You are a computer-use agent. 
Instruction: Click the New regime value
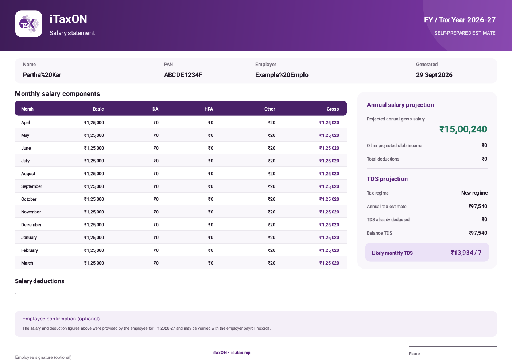pyautogui.click(x=474, y=193)
